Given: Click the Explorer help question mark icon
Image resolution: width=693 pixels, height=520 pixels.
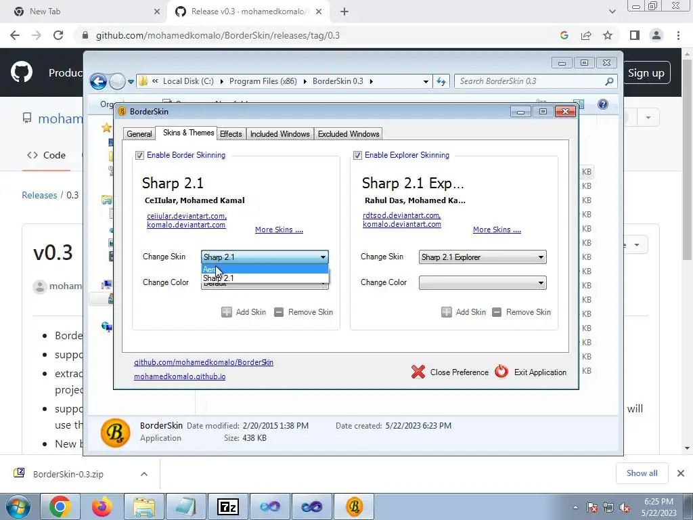Looking at the screenshot, I should [603, 104].
